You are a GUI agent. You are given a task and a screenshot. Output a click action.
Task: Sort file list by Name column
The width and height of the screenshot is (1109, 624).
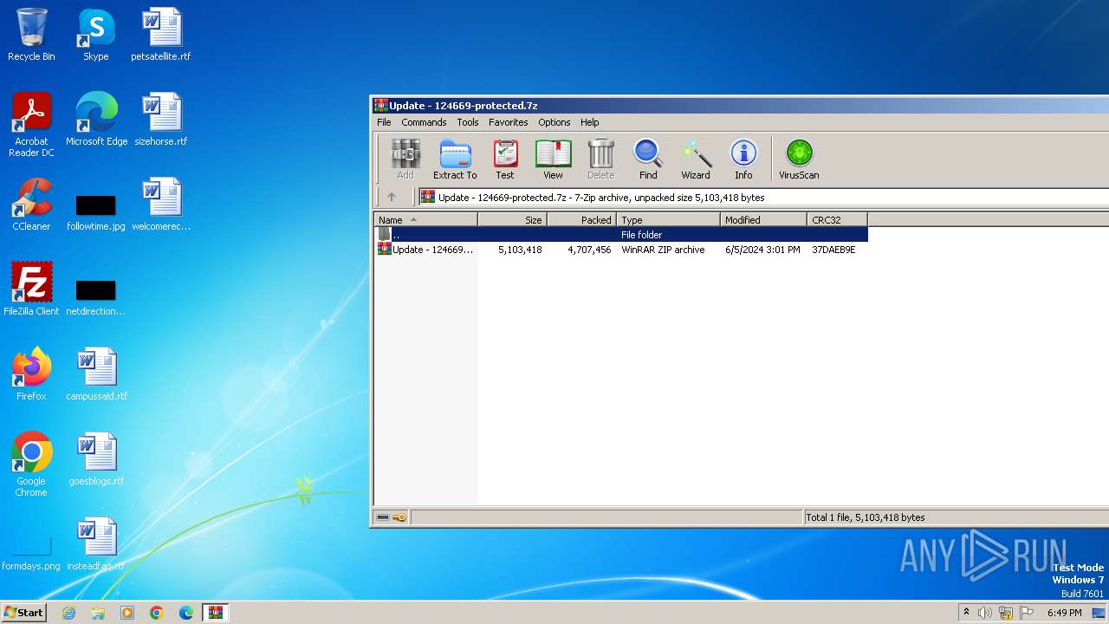click(x=425, y=220)
